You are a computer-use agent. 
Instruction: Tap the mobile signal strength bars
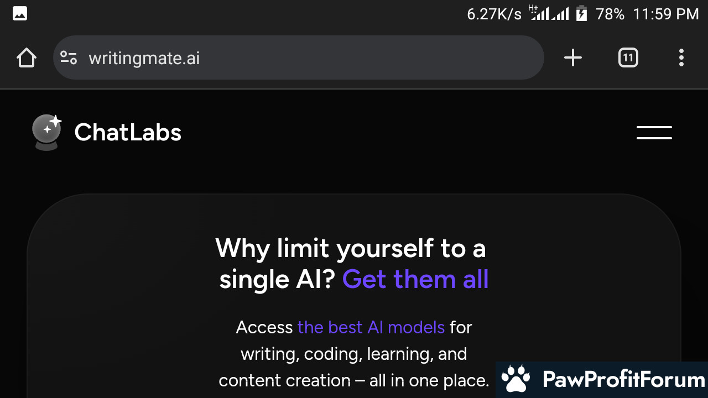(549, 13)
